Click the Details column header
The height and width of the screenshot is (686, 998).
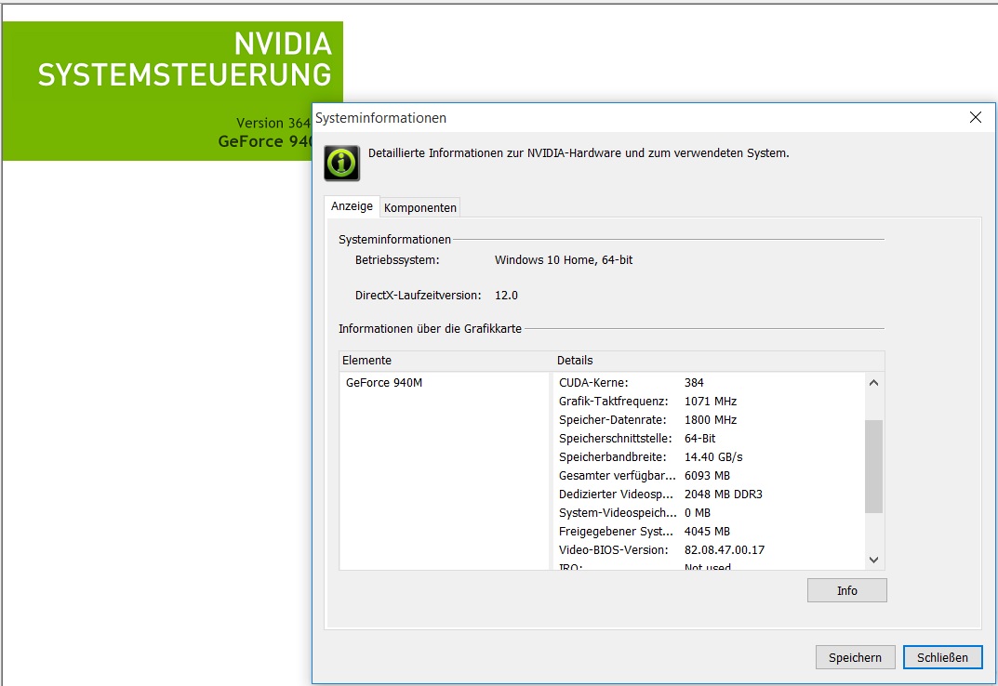pos(719,360)
